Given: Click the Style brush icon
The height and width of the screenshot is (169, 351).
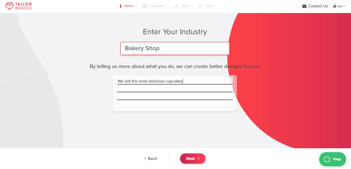Looking at the screenshot, I should tap(176, 6).
